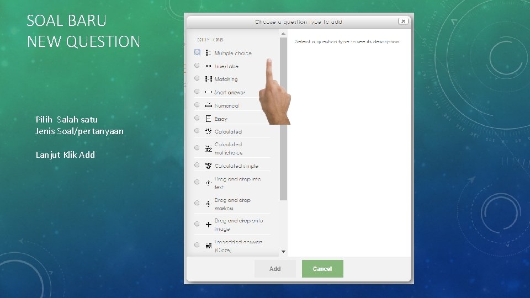
Task: Select Drag and drop onto image radio
Action: pos(197,224)
